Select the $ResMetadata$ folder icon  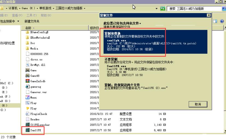(x=27, y=38)
